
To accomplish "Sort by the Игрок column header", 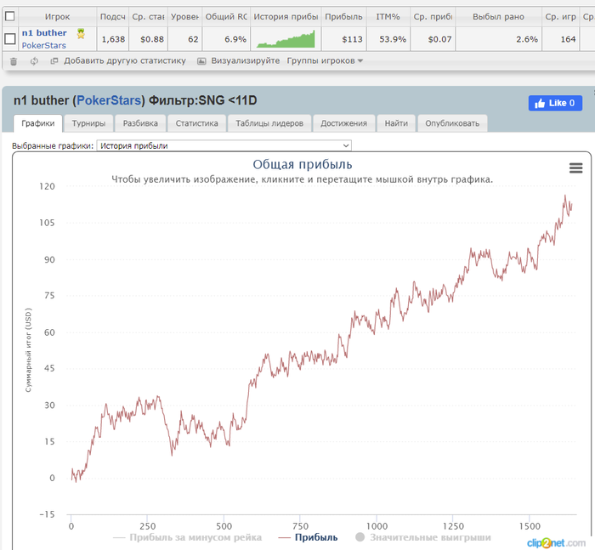I will coord(57,17).
